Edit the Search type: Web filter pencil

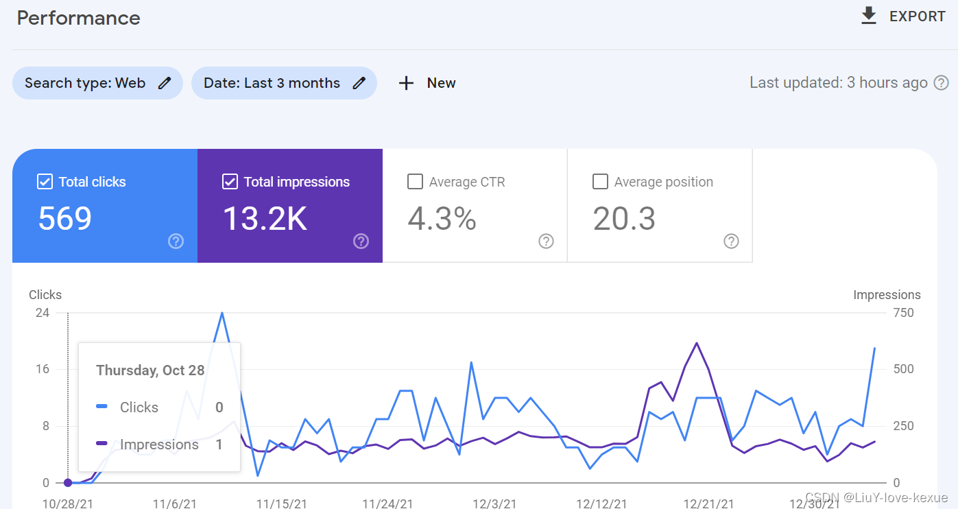tap(164, 83)
